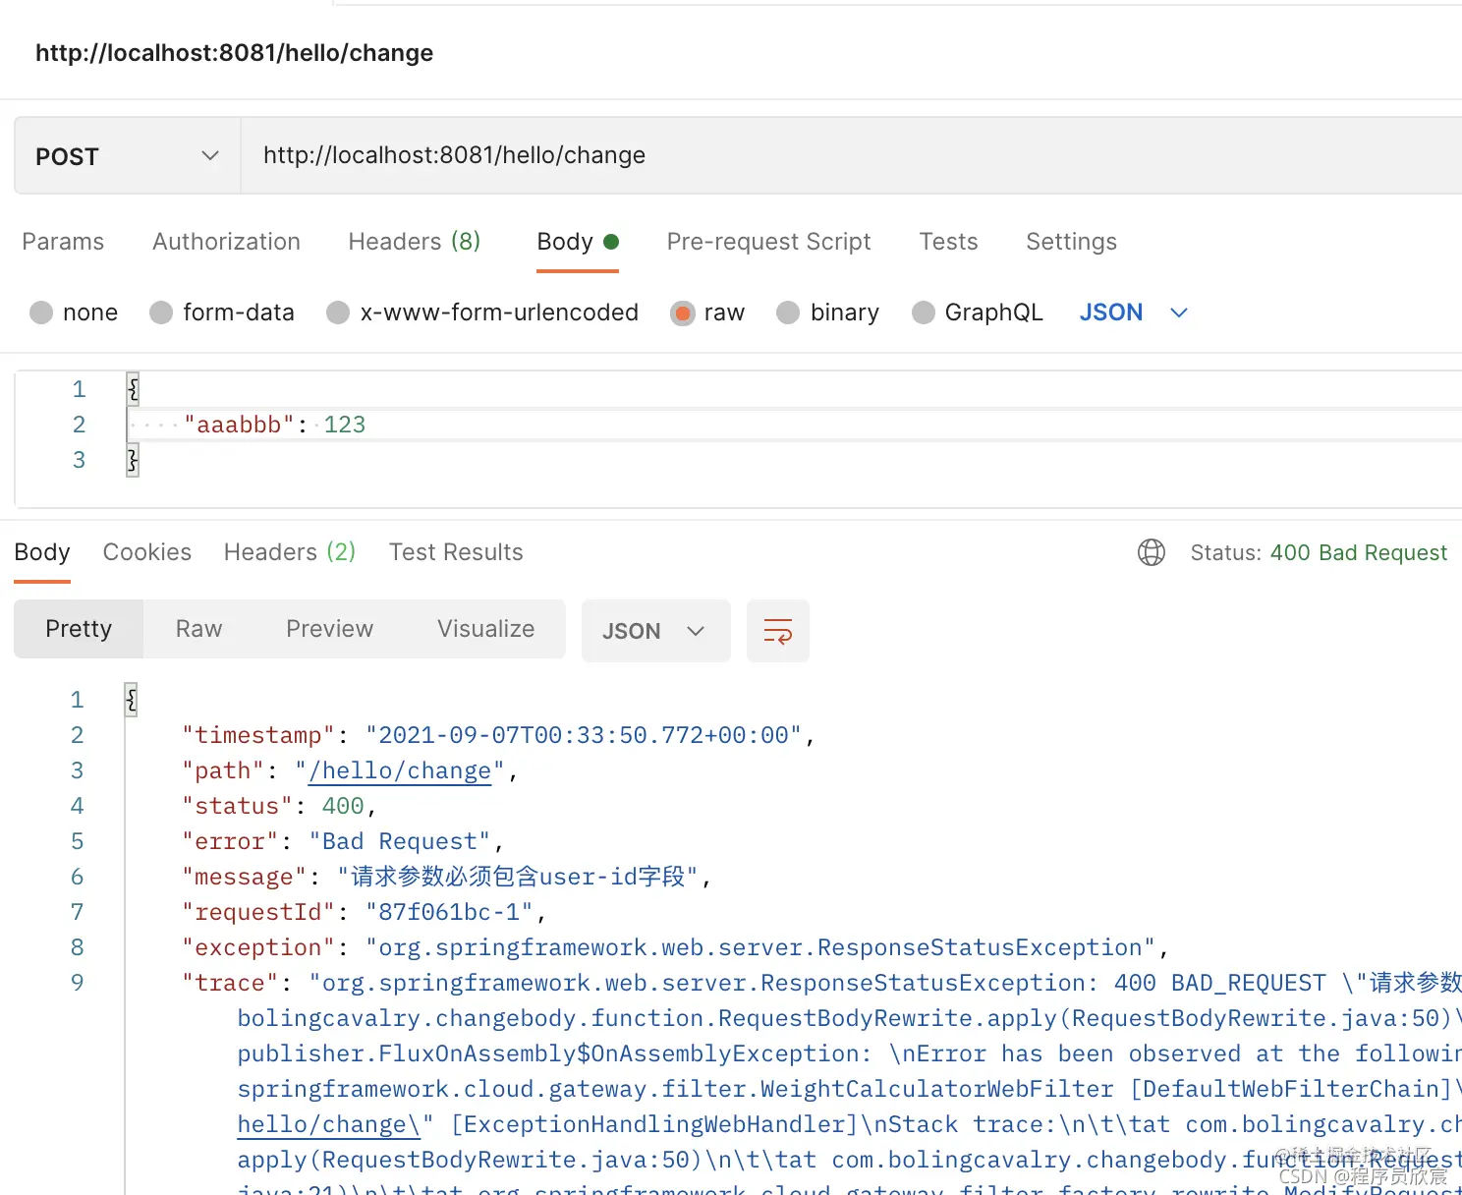Collapse the response JSON opening brace
This screenshot has width=1462, height=1195.
click(x=131, y=700)
